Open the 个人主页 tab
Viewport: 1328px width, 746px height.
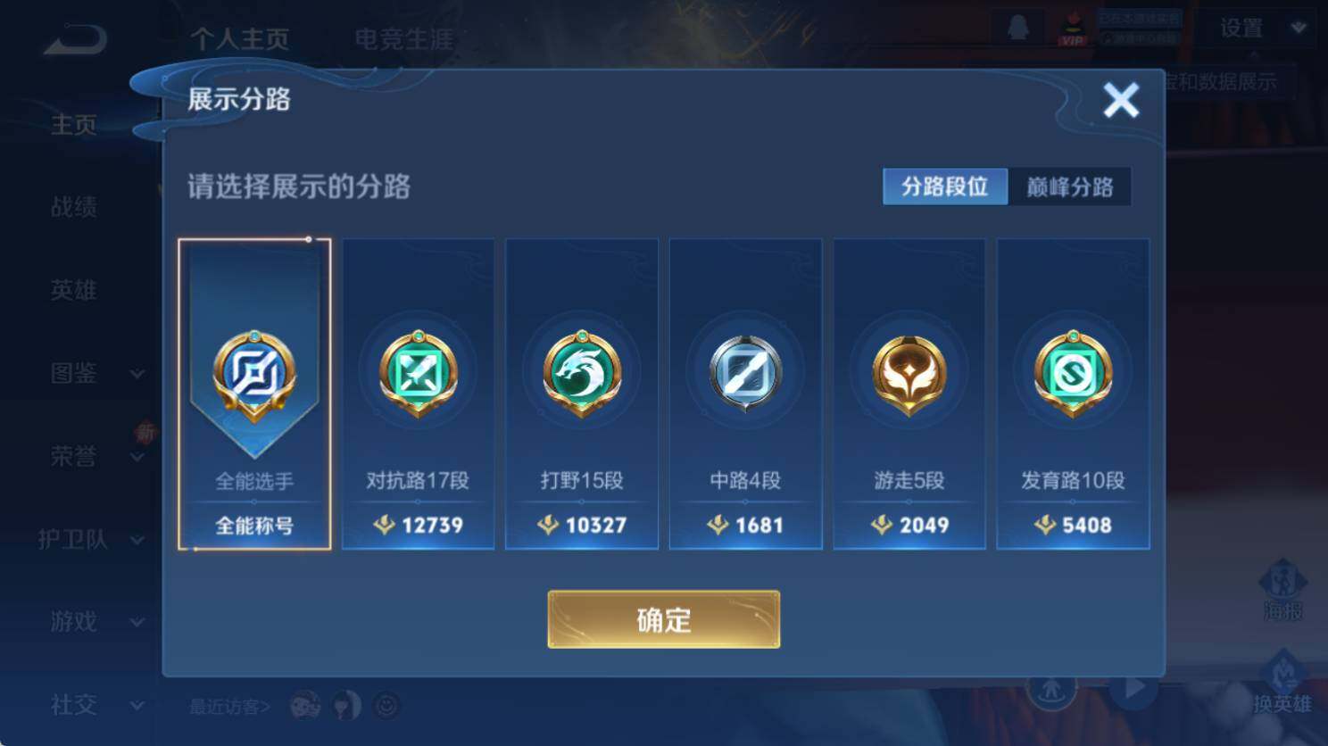pos(240,39)
